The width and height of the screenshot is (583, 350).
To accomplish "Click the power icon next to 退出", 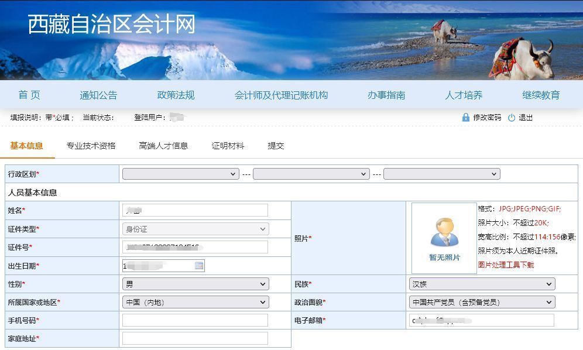I will (x=512, y=118).
